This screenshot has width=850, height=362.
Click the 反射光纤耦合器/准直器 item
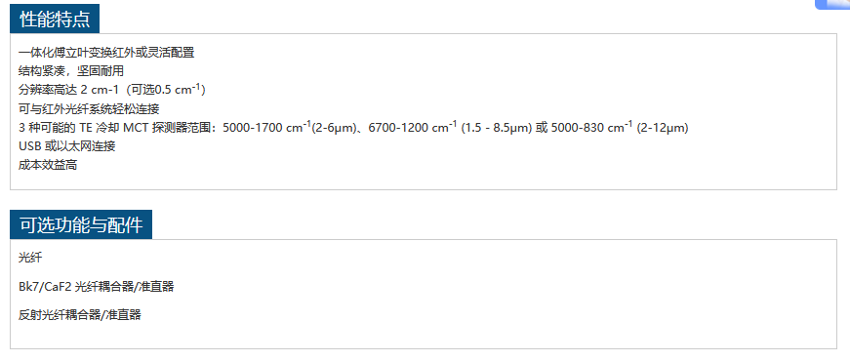click(x=80, y=315)
